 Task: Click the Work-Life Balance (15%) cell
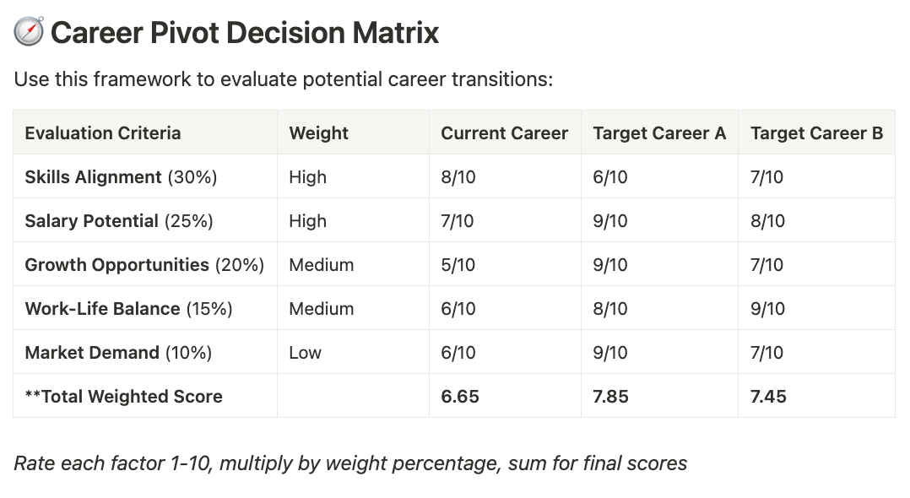pos(128,309)
